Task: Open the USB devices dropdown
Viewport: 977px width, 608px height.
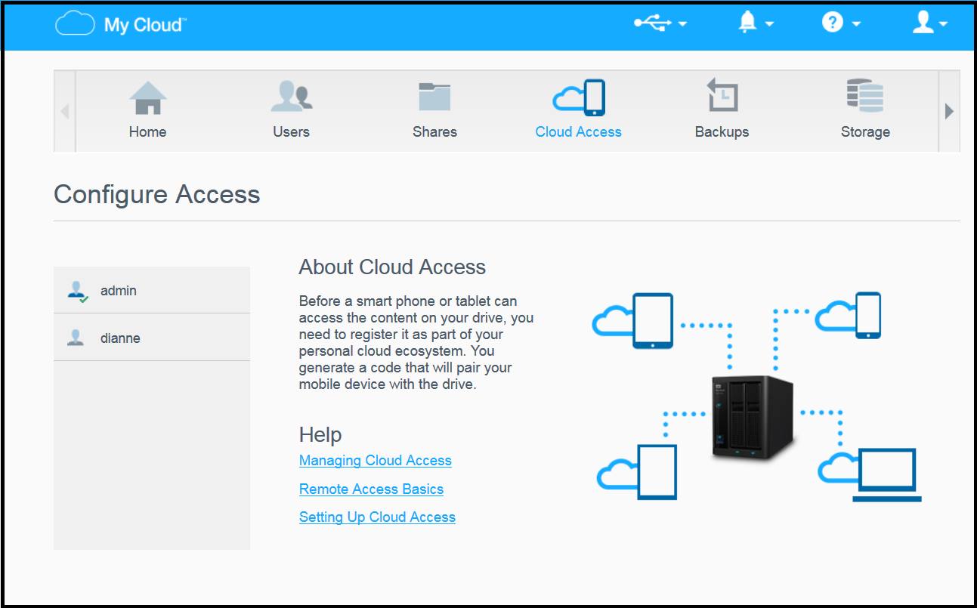Action: pos(660,23)
